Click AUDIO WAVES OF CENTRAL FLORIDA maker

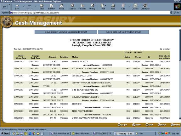90,118
